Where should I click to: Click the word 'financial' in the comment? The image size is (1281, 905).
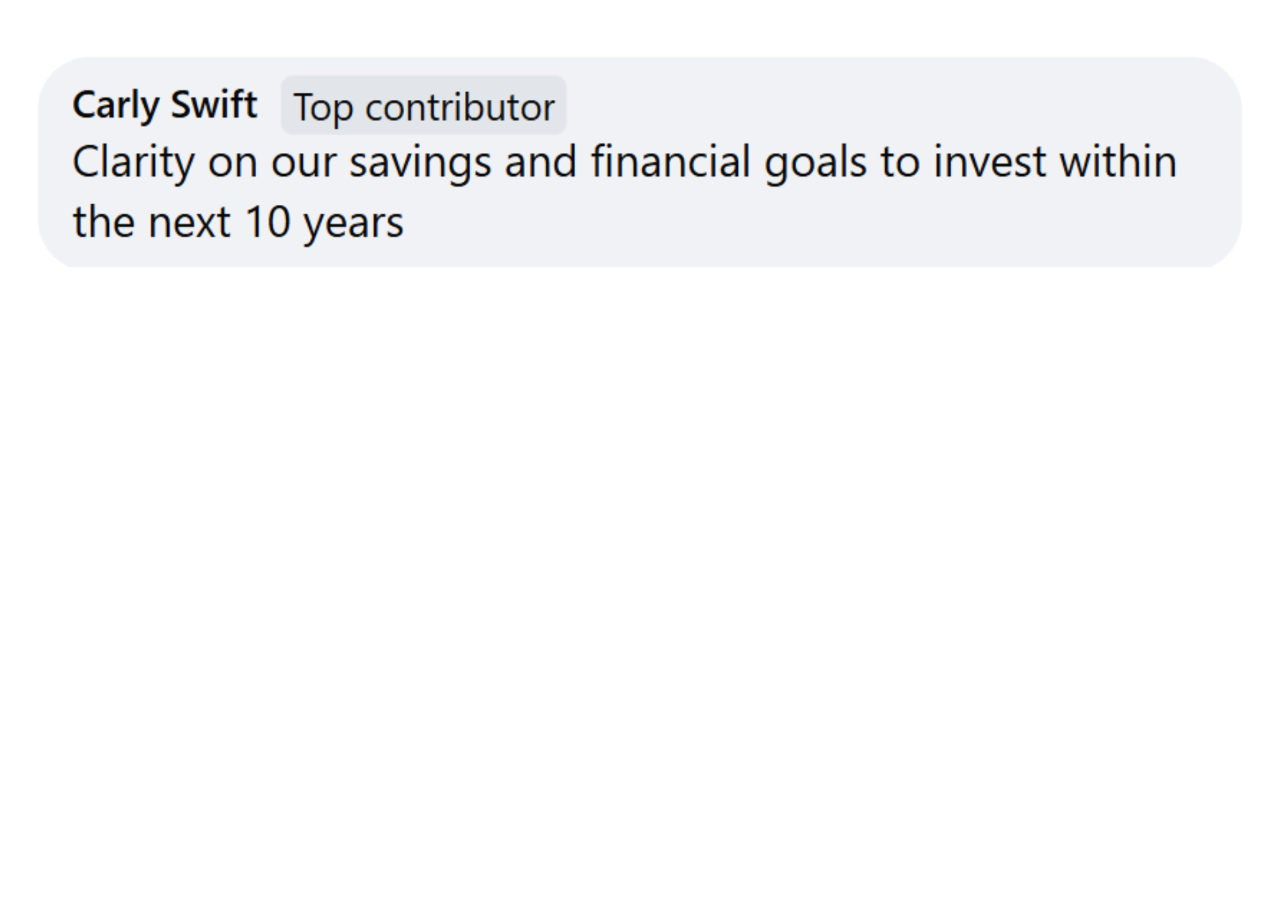[670, 161]
